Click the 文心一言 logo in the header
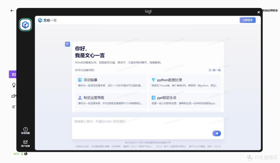 47,20
